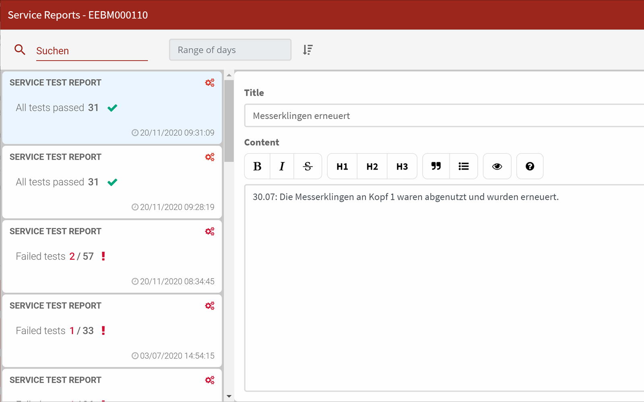This screenshot has width=644, height=402.
Task: Insert an H3 heading
Action: coord(402,166)
